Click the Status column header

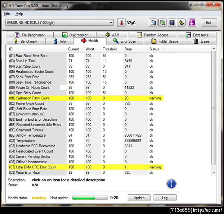pos(155,49)
